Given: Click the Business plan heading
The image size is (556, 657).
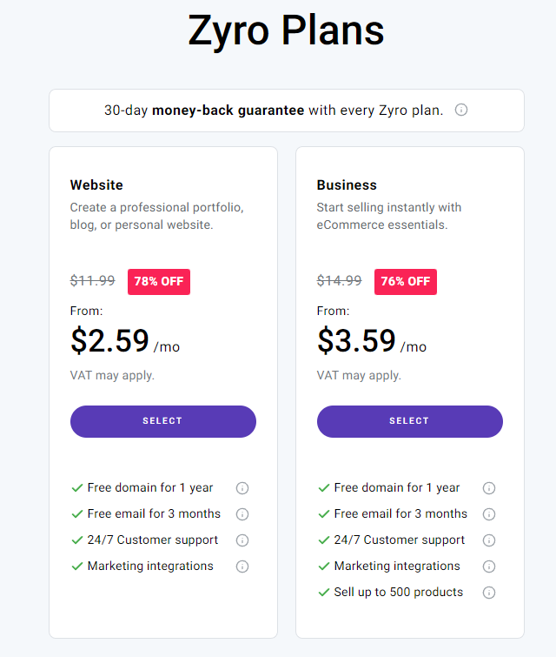Looking at the screenshot, I should (347, 185).
